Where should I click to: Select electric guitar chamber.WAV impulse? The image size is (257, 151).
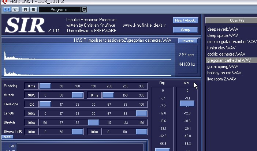pos(231,42)
